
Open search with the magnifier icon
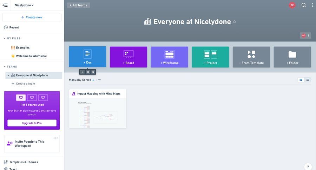304,5
